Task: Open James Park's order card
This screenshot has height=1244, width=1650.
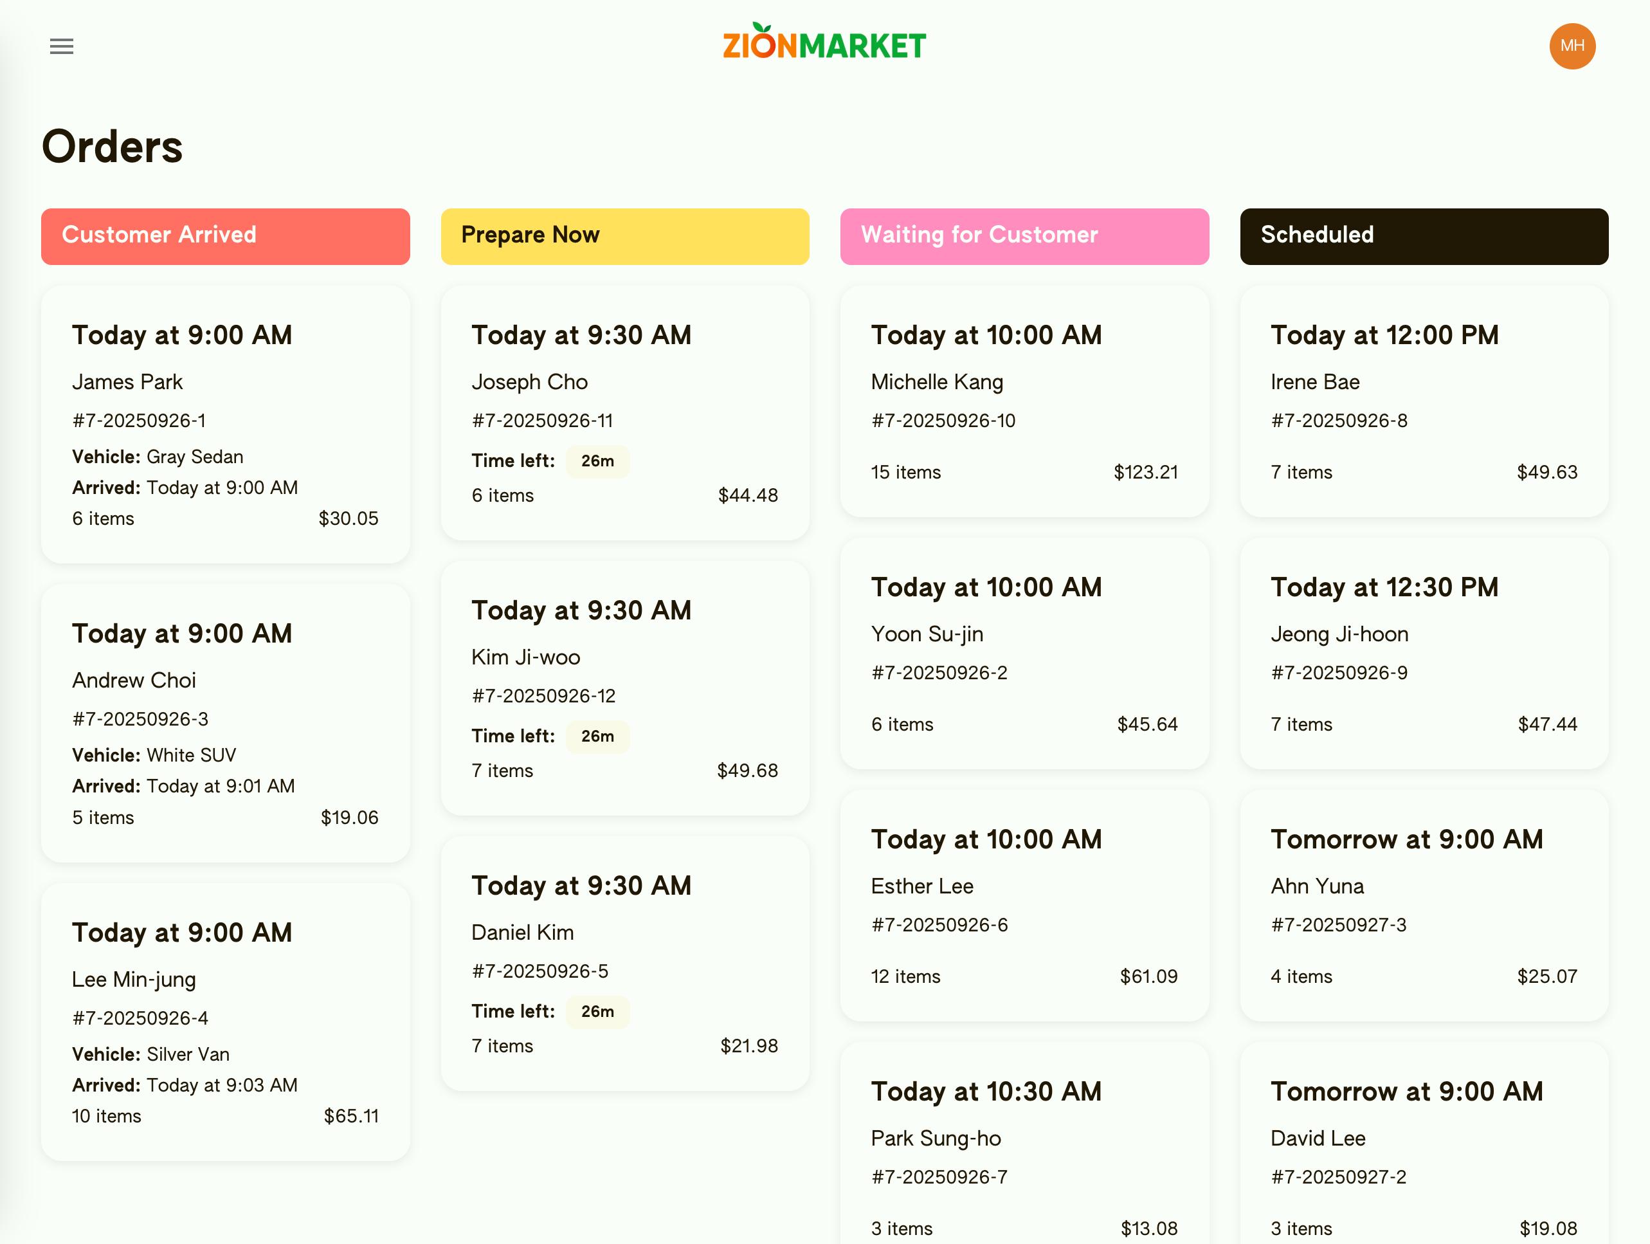Action: 225,424
